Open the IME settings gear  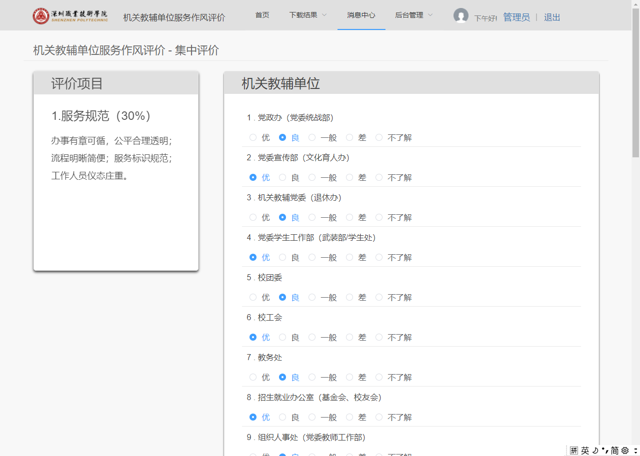coord(625,450)
